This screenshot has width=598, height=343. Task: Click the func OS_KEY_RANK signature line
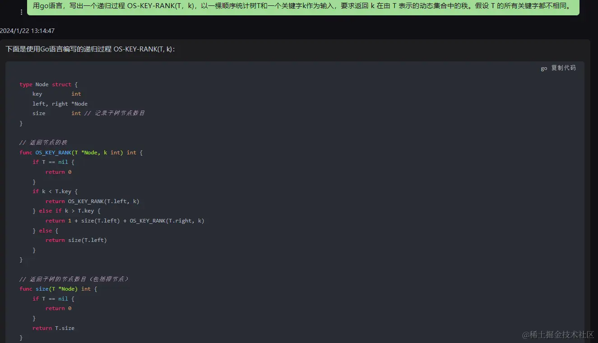81,153
